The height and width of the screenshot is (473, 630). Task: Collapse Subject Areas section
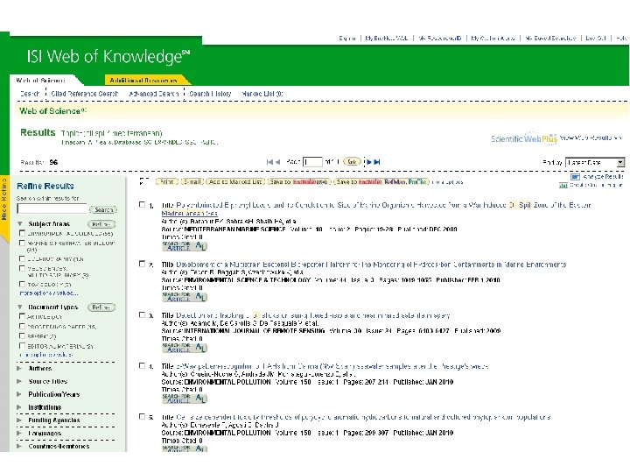coord(19,223)
